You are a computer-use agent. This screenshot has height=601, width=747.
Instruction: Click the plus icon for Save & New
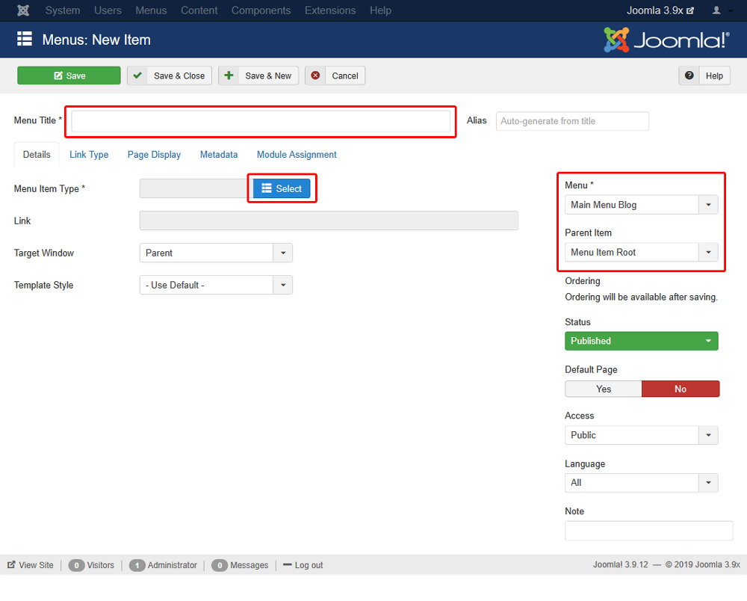(x=229, y=75)
